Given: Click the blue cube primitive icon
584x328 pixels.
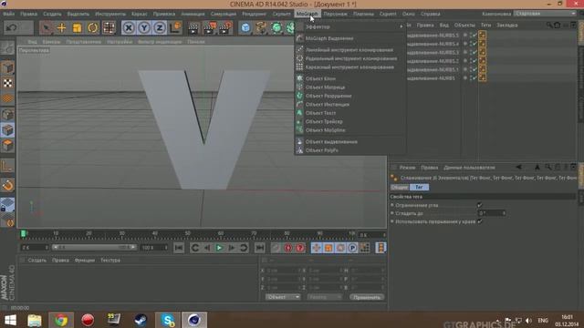Looking at the screenshot, I should pos(245,28).
